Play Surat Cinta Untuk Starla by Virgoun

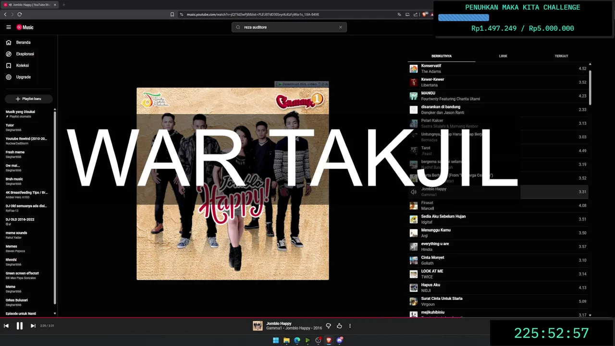(x=498, y=301)
